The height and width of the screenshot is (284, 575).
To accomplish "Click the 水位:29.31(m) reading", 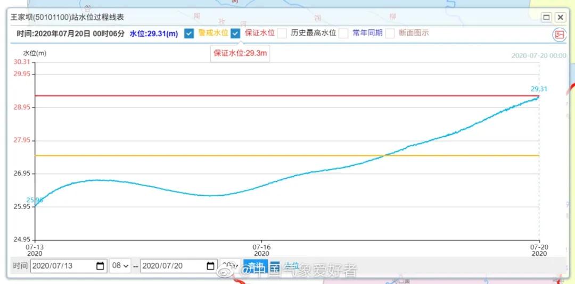I will 154,34.
